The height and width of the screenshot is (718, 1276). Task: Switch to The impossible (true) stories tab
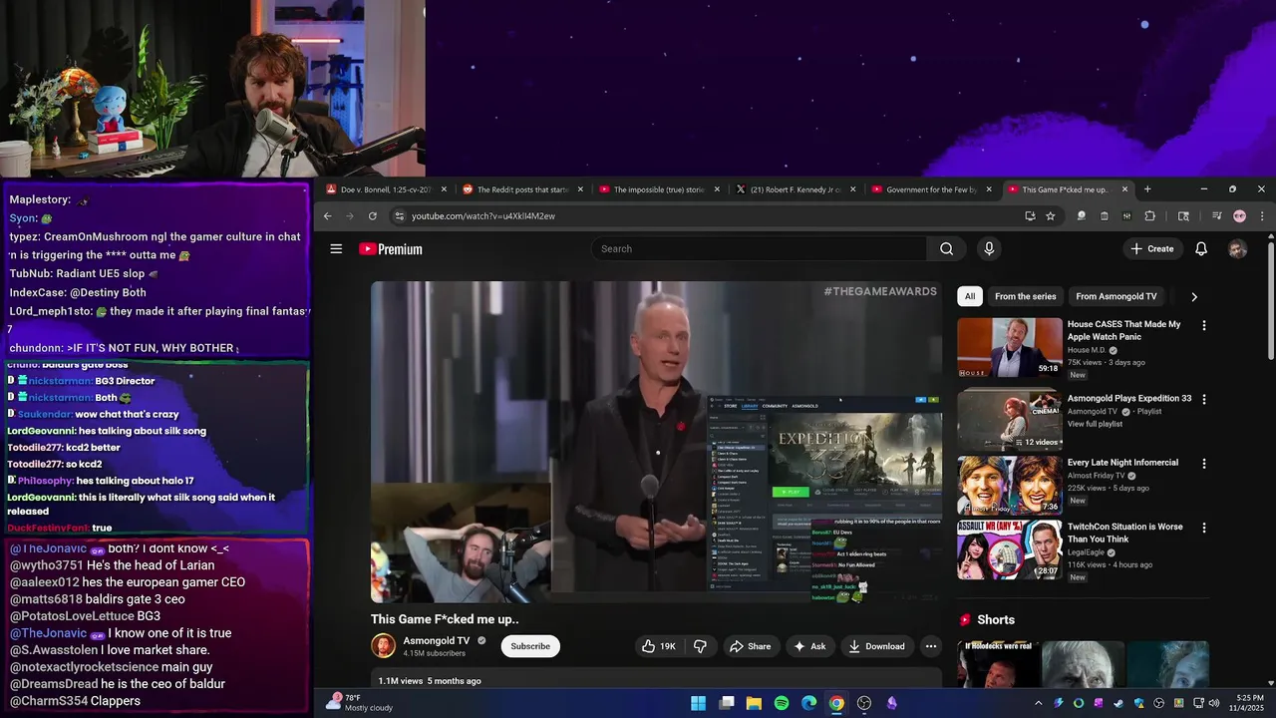click(x=658, y=189)
